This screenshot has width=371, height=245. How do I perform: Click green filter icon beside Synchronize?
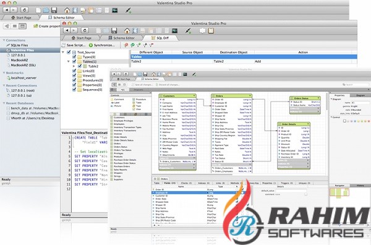pyautogui.click(x=132, y=45)
